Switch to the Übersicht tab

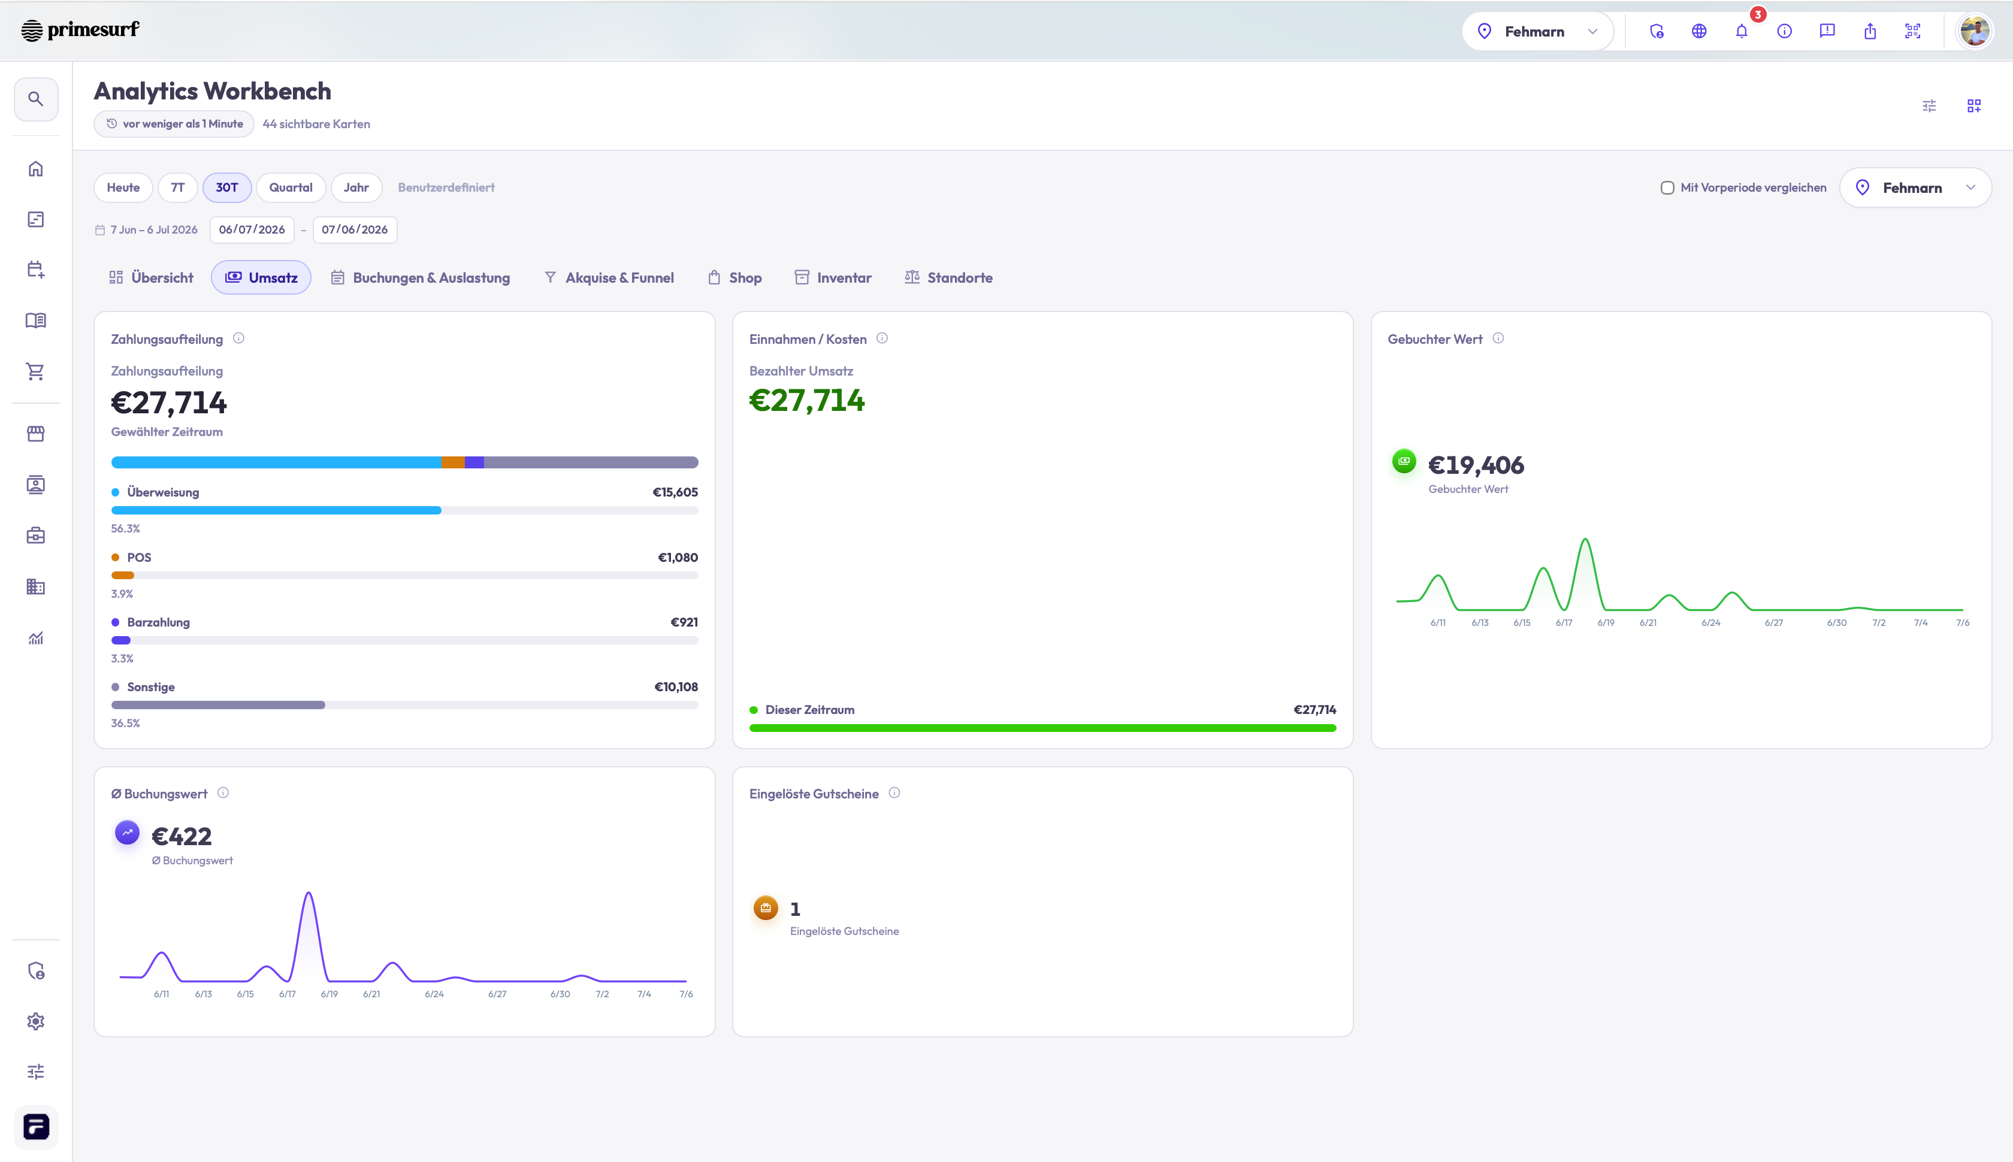(151, 278)
